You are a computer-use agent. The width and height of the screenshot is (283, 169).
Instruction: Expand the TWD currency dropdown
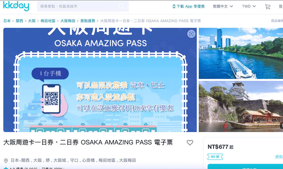point(249,6)
